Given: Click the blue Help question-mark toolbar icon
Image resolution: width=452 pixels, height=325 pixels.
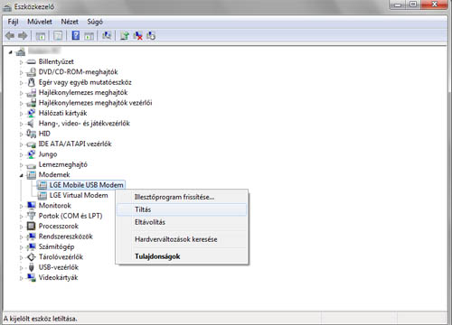Looking at the screenshot, I should tap(76, 35).
